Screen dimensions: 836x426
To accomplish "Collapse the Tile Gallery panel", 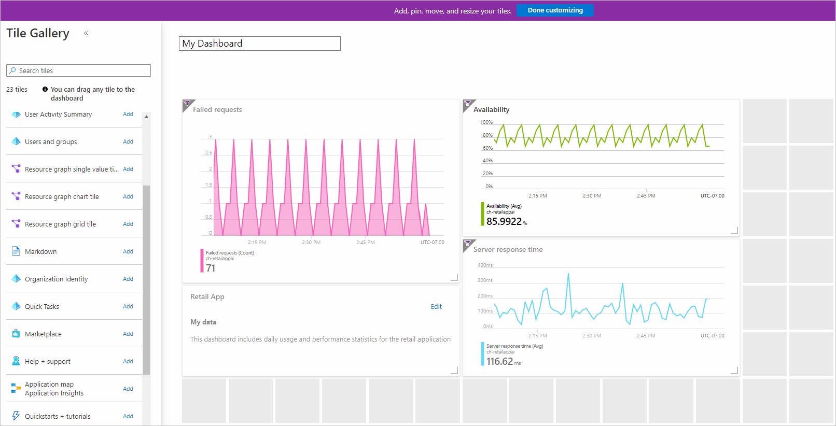I will [86, 33].
